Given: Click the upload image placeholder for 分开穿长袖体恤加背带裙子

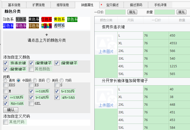Looking at the screenshot, I should (106, 98).
